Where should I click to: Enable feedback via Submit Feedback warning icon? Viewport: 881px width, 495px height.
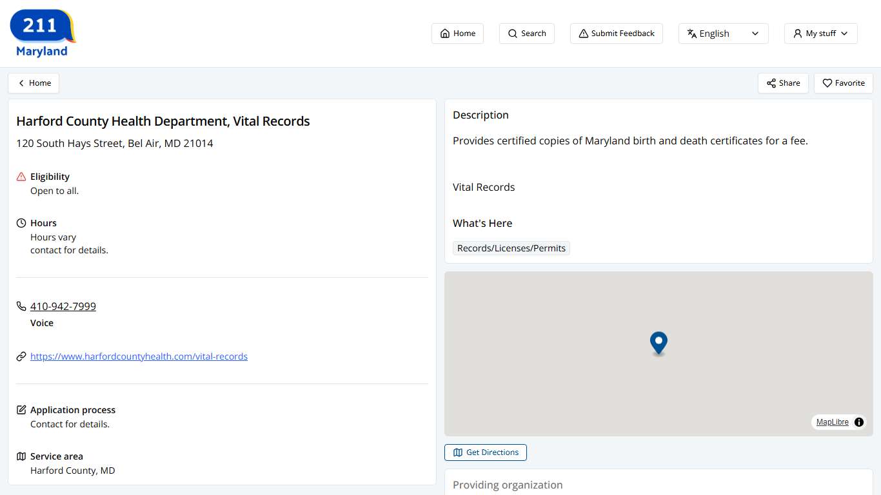584,33
